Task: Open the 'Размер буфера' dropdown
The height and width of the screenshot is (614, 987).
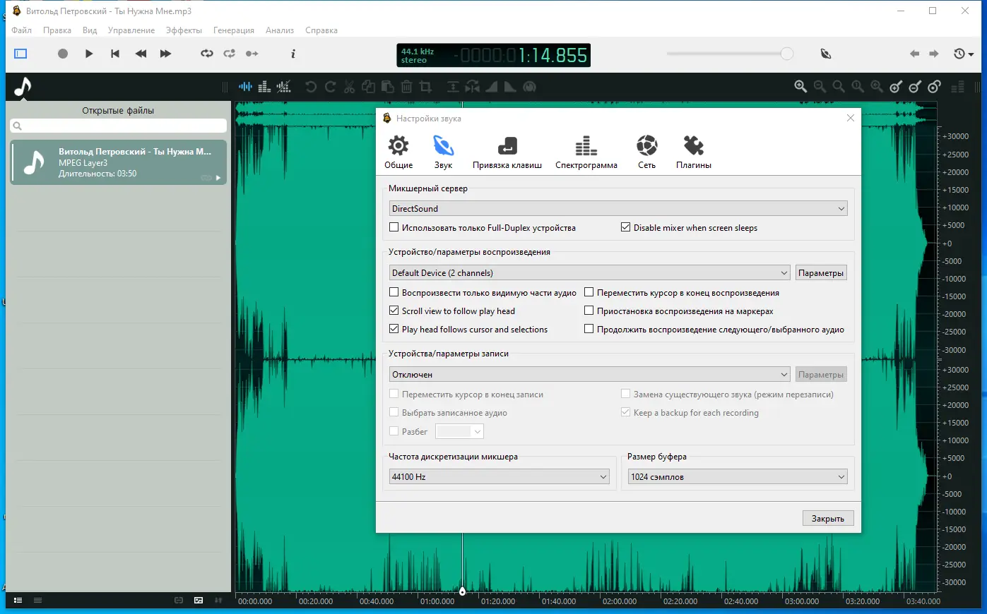Action: 840,476
